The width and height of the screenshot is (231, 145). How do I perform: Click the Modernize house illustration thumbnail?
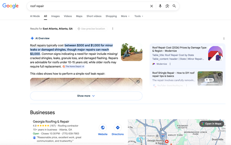[x=215, y=53]
